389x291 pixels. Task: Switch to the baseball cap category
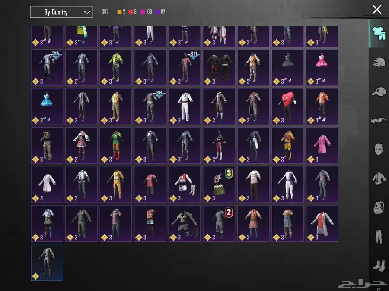pos(379,91)
